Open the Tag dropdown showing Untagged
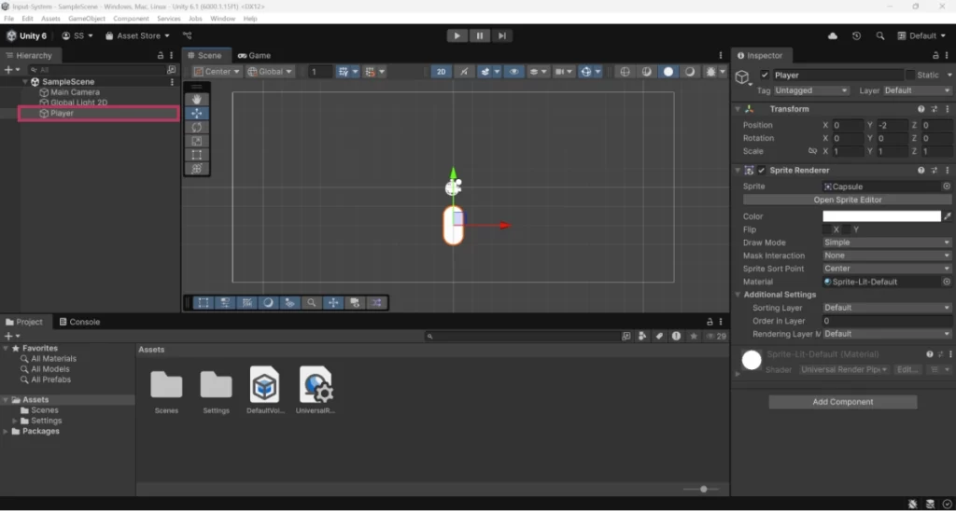 [811, 90]
